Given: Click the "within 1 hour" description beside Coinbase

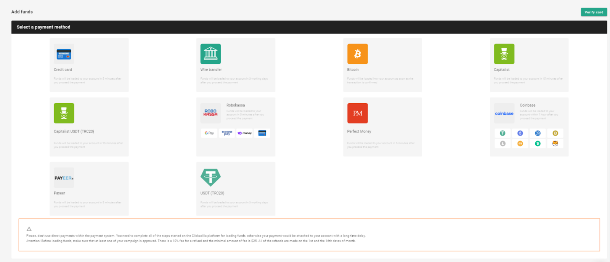Looking at the screenshot, I should click(539, 115).
